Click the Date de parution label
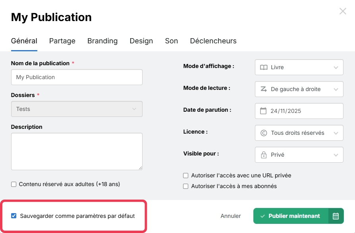The image size is (355, 233). pos(207,110)
